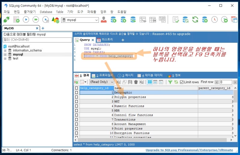Screen dimensions: 240x155
Task: Check the row checkbox for WKT
Action: coord(76,101)
